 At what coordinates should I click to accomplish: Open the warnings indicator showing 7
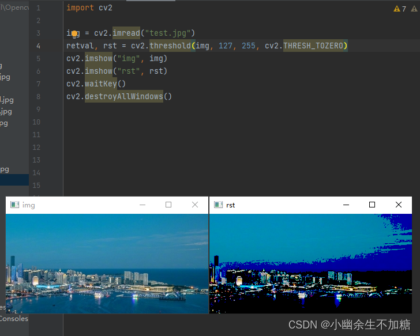click(x=400, y=9)
